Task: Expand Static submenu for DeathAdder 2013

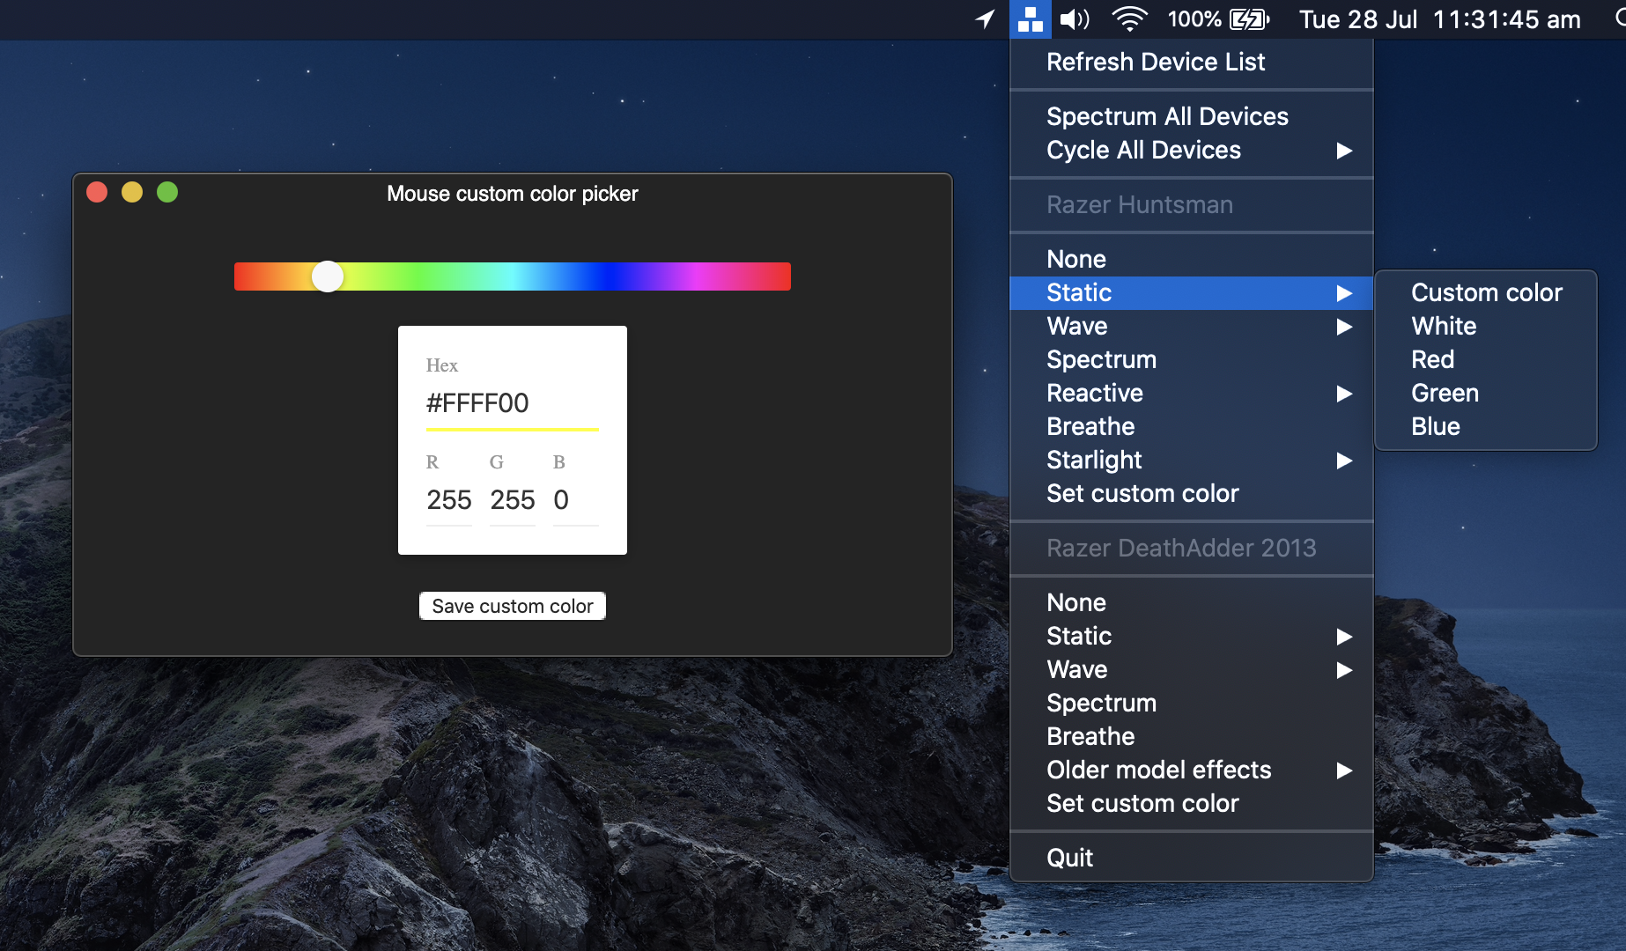Action: [x=1191, y=636]
